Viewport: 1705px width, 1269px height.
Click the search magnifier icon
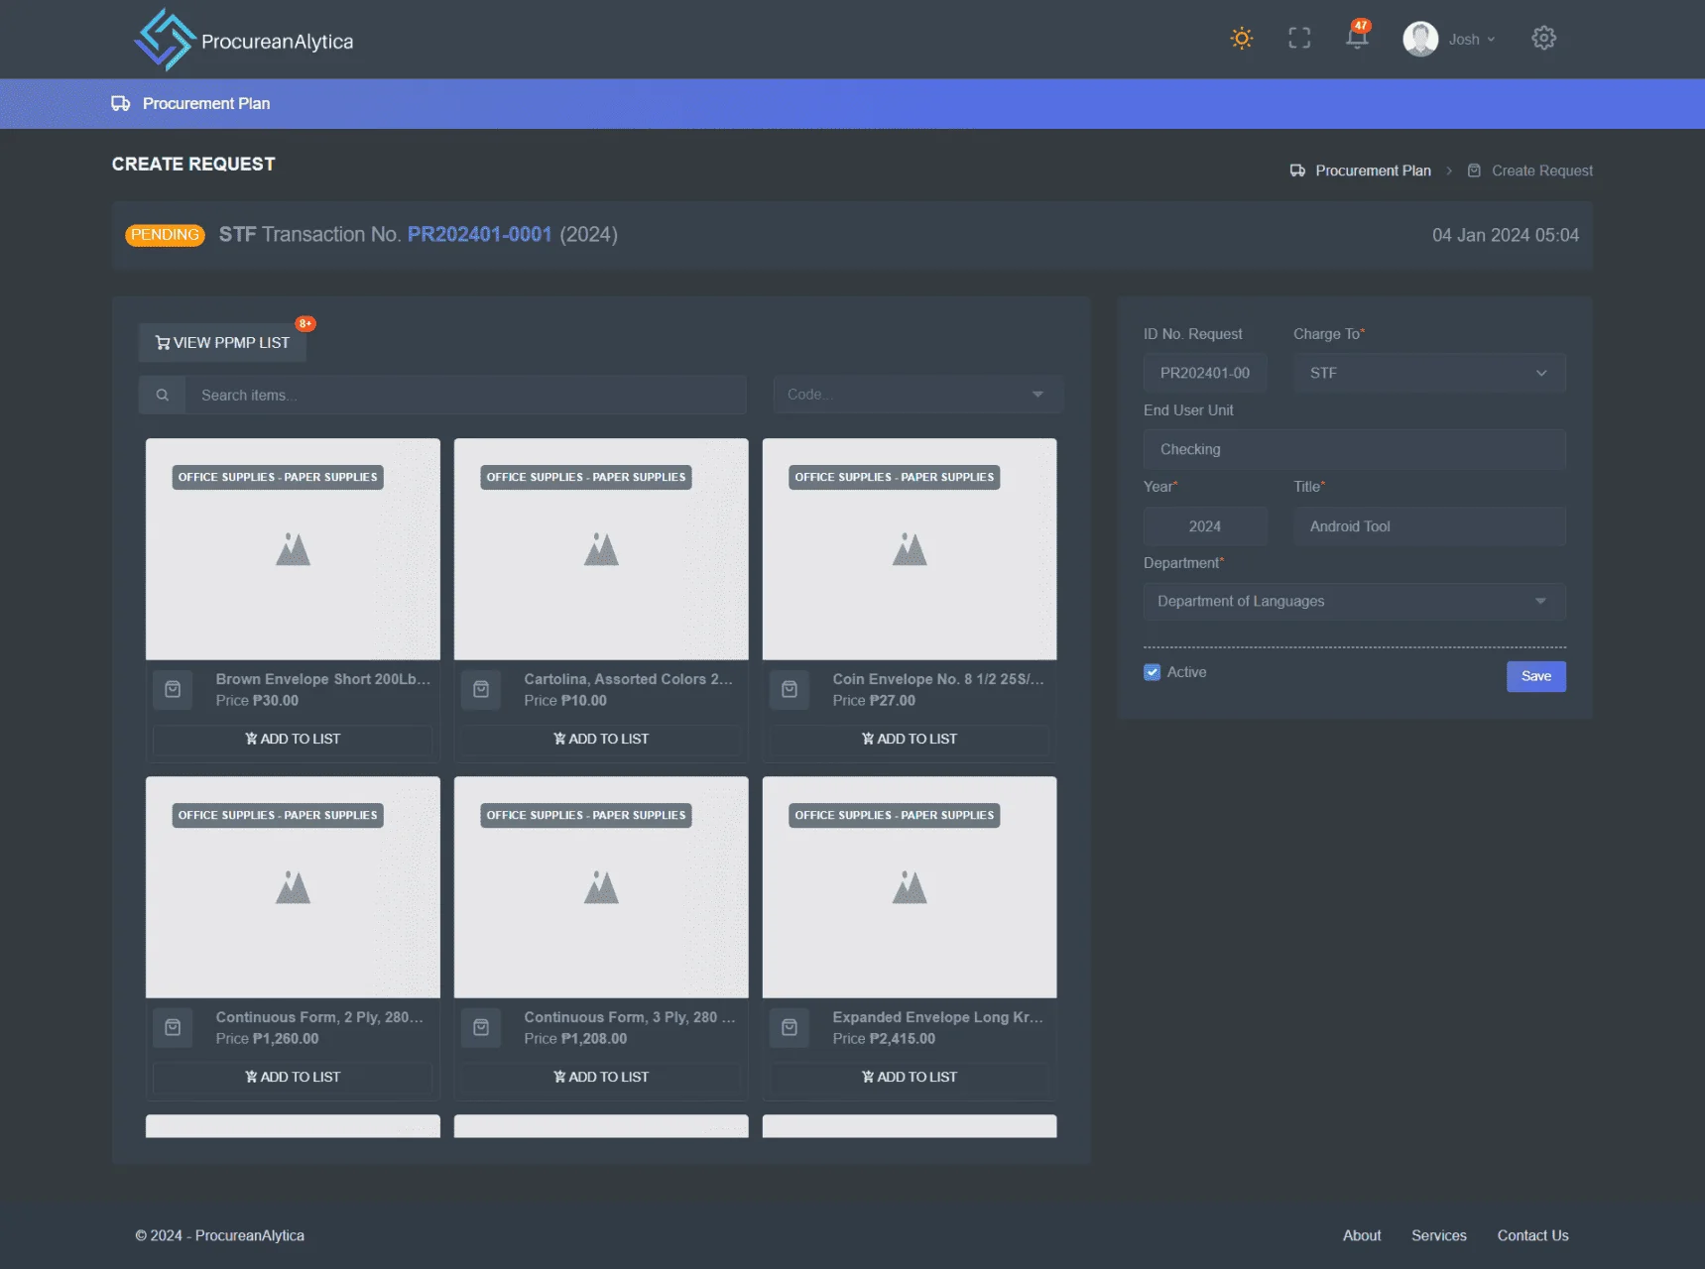[162, 395]
